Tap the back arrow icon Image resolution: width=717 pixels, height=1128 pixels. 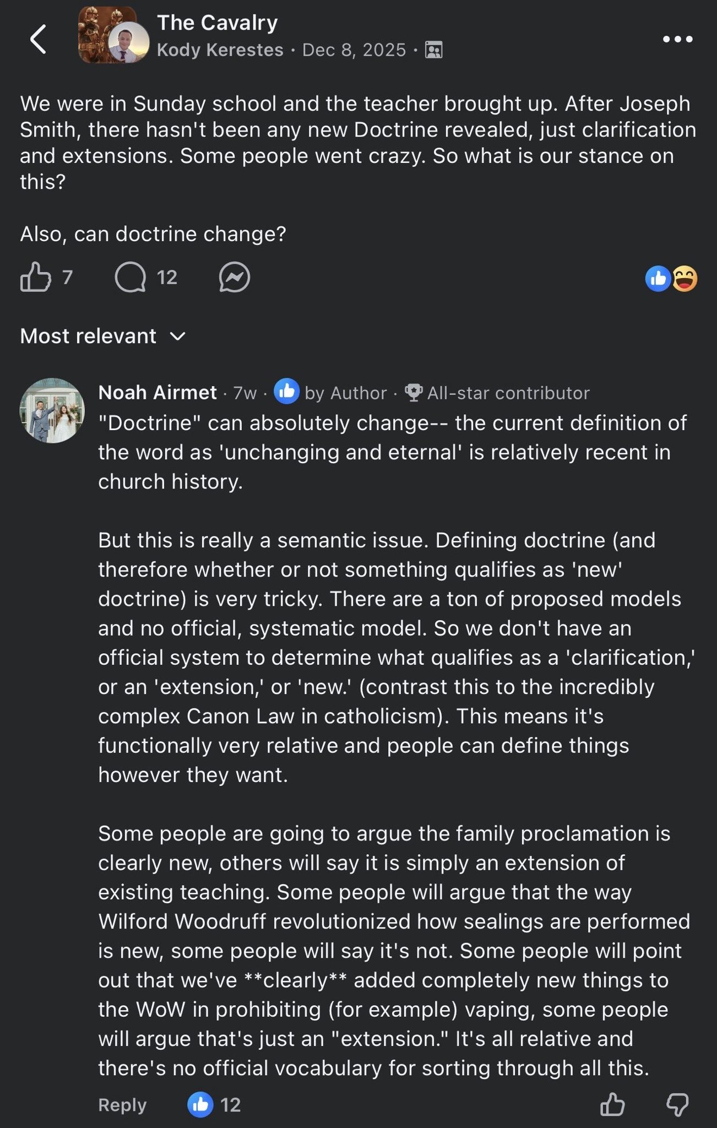pos(38,39)
